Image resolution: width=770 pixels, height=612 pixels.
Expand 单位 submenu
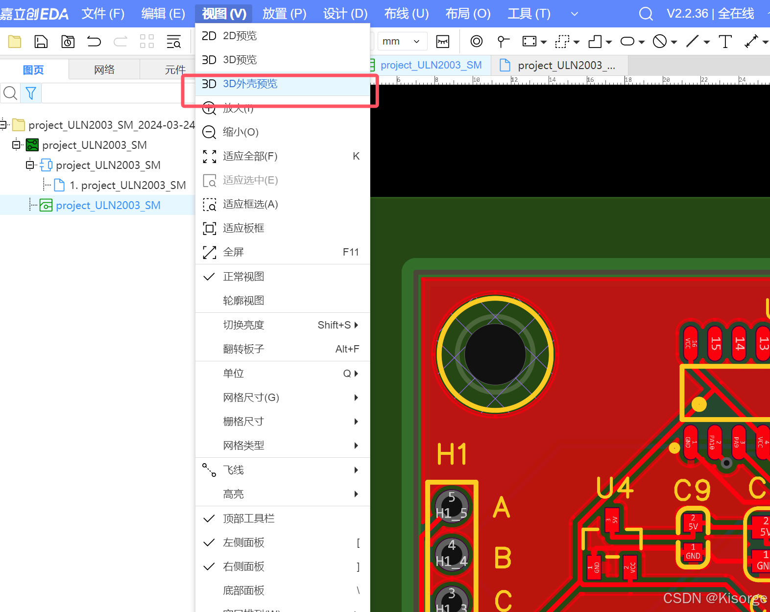pos(283,374)
